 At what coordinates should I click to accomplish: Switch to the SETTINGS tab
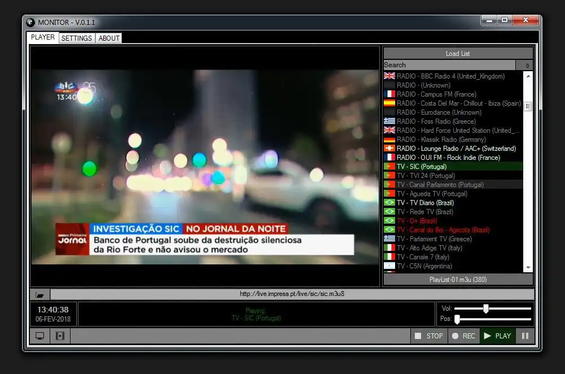pos(77,38)
